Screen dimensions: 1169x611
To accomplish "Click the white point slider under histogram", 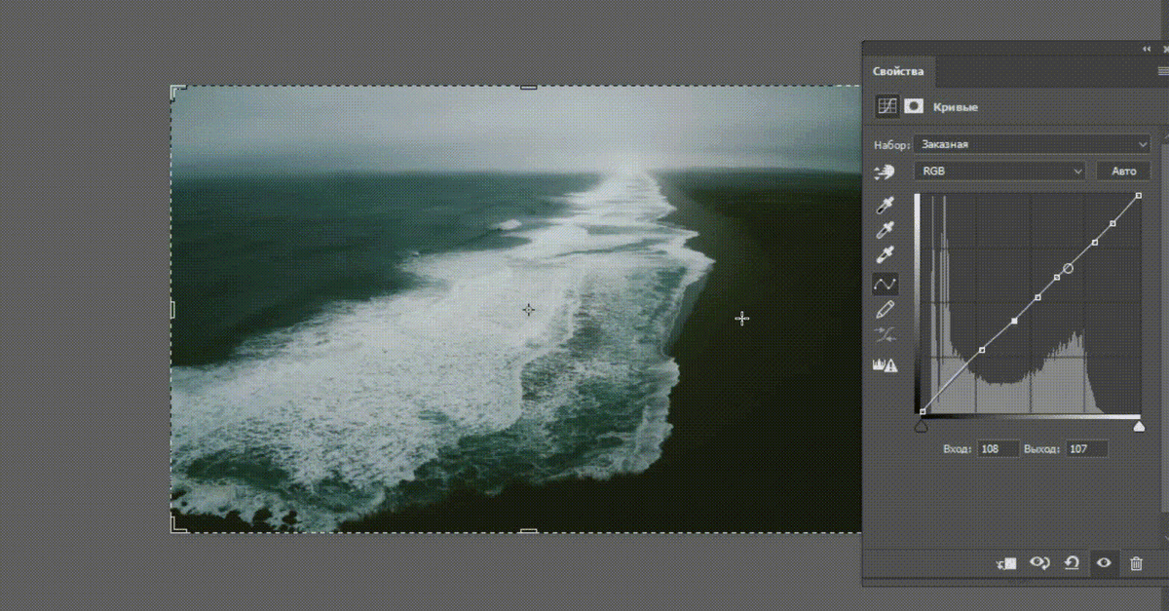I will tap(1139, 426).
